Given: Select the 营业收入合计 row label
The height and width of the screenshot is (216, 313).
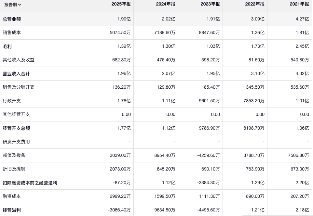Looking at the screenshot, I should 16,74.
